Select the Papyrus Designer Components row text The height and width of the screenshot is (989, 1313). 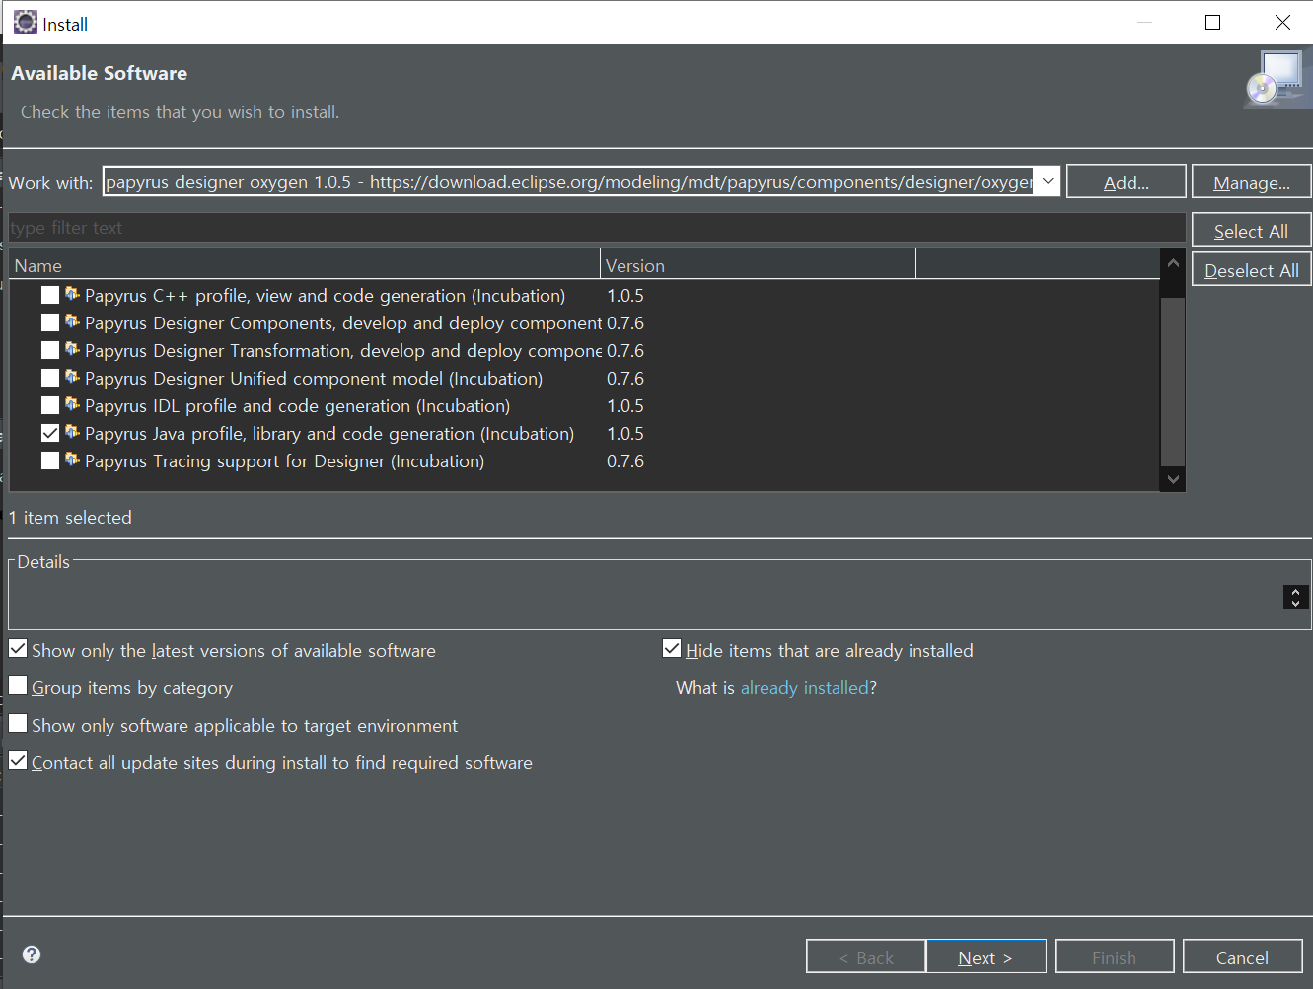click(x=342, y=322)
